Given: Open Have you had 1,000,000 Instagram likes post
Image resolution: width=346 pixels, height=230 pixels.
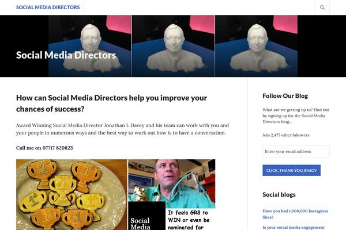Looking at the screenshot, I should coord(295,214).
